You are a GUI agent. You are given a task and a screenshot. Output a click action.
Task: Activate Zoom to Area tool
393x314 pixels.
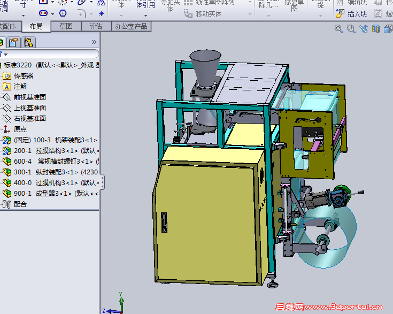(351, 29)
